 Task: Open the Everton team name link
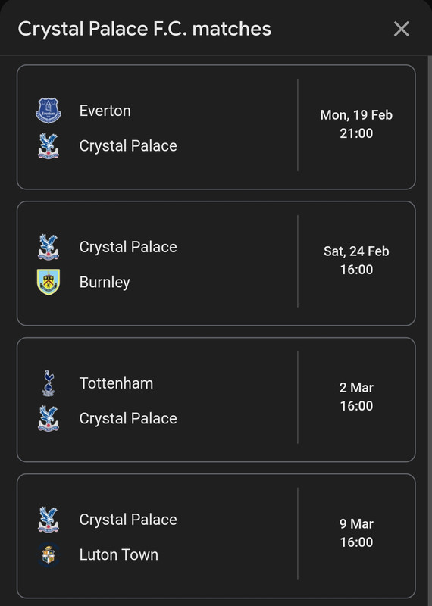pyautogui.click(x=105, y=111)
